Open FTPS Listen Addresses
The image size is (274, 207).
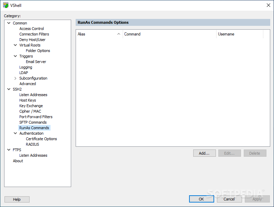coord(33,156)
